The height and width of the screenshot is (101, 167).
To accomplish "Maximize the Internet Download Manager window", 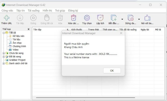I will tap(150, 5).
